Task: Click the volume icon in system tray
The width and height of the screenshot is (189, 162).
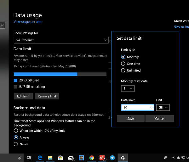Action: click(x=188, y=158)
